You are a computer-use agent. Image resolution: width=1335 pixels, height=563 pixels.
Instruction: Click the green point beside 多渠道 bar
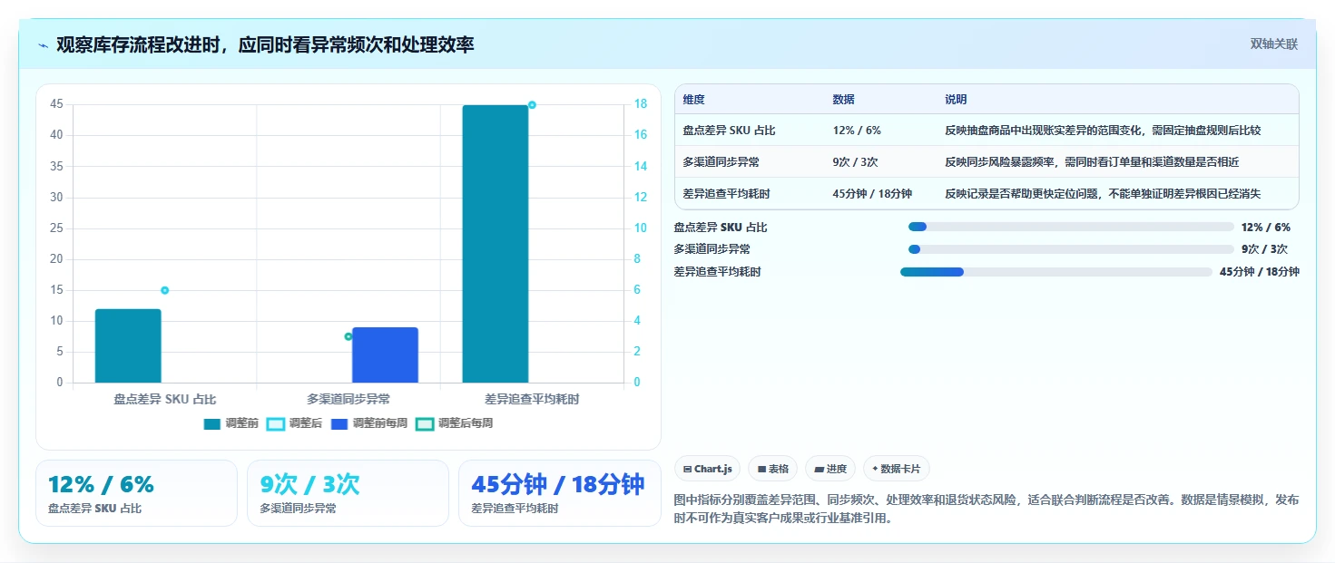pyautogui.click(x=348, y=336)
